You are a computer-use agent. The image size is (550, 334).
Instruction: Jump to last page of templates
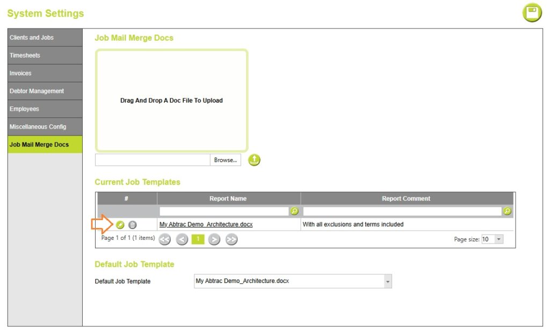coord(231,240)
